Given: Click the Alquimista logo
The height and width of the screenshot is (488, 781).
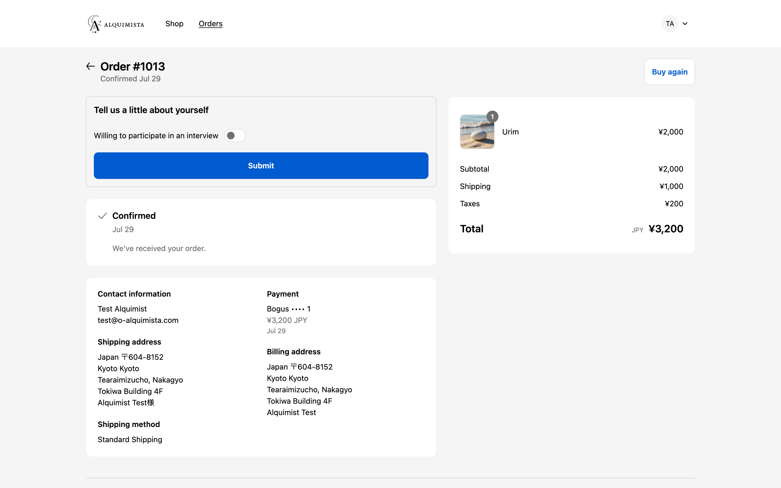Looking at the screenshot, I should (116, 24).
